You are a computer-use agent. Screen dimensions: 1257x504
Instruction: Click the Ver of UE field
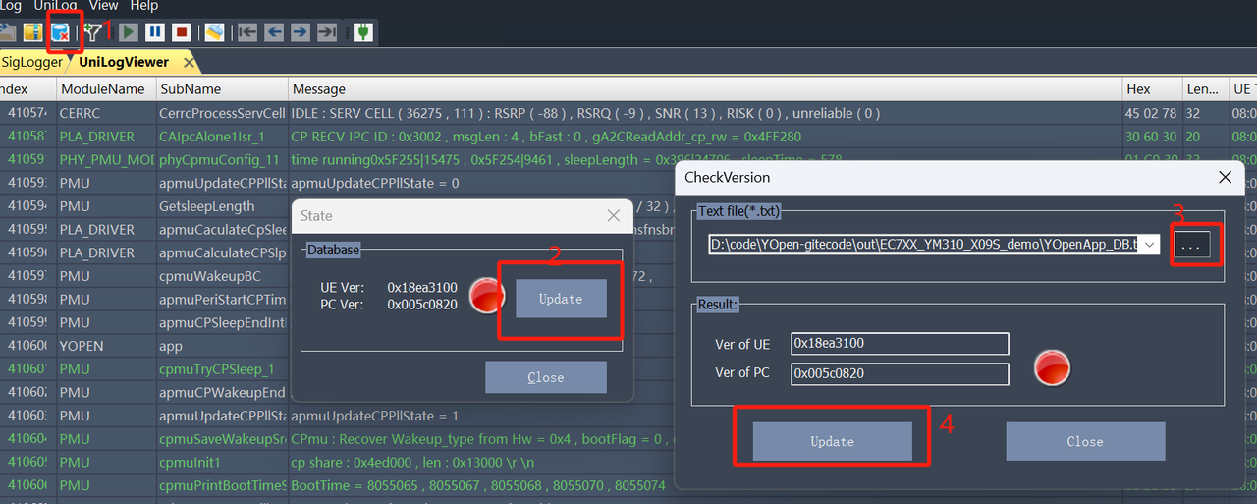pos(901,343)
